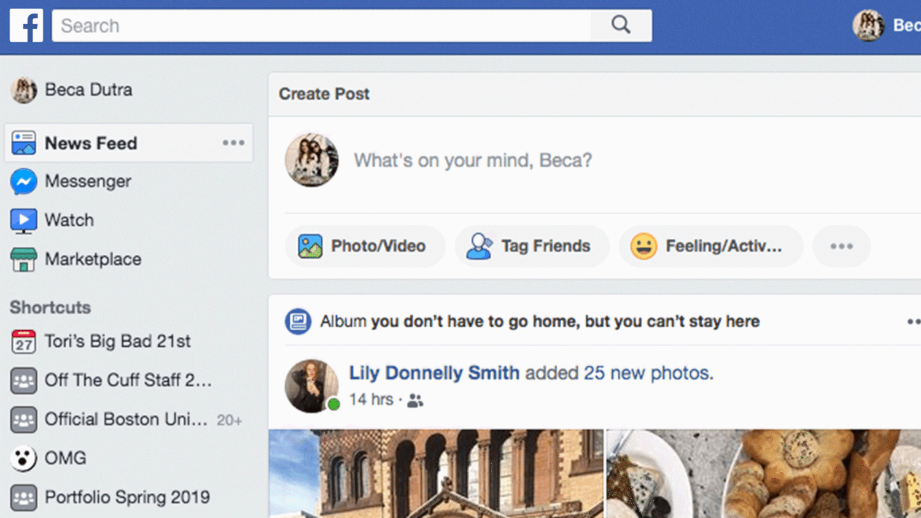
Task: Click the 20+ notification count
Action: [x=229, y=420]
